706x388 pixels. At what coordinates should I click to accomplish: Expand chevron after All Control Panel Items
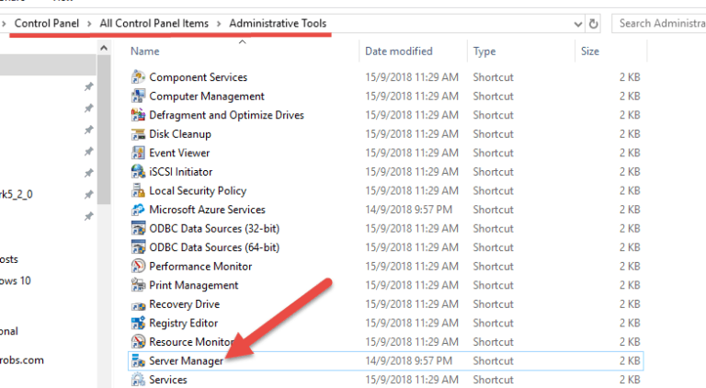point(219,23)
